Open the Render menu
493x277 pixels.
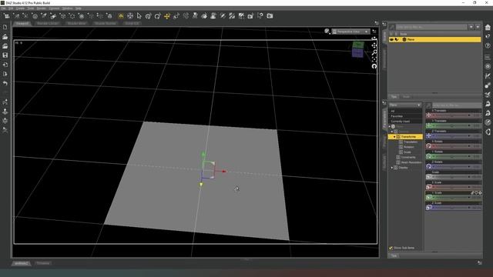[41, 8]
